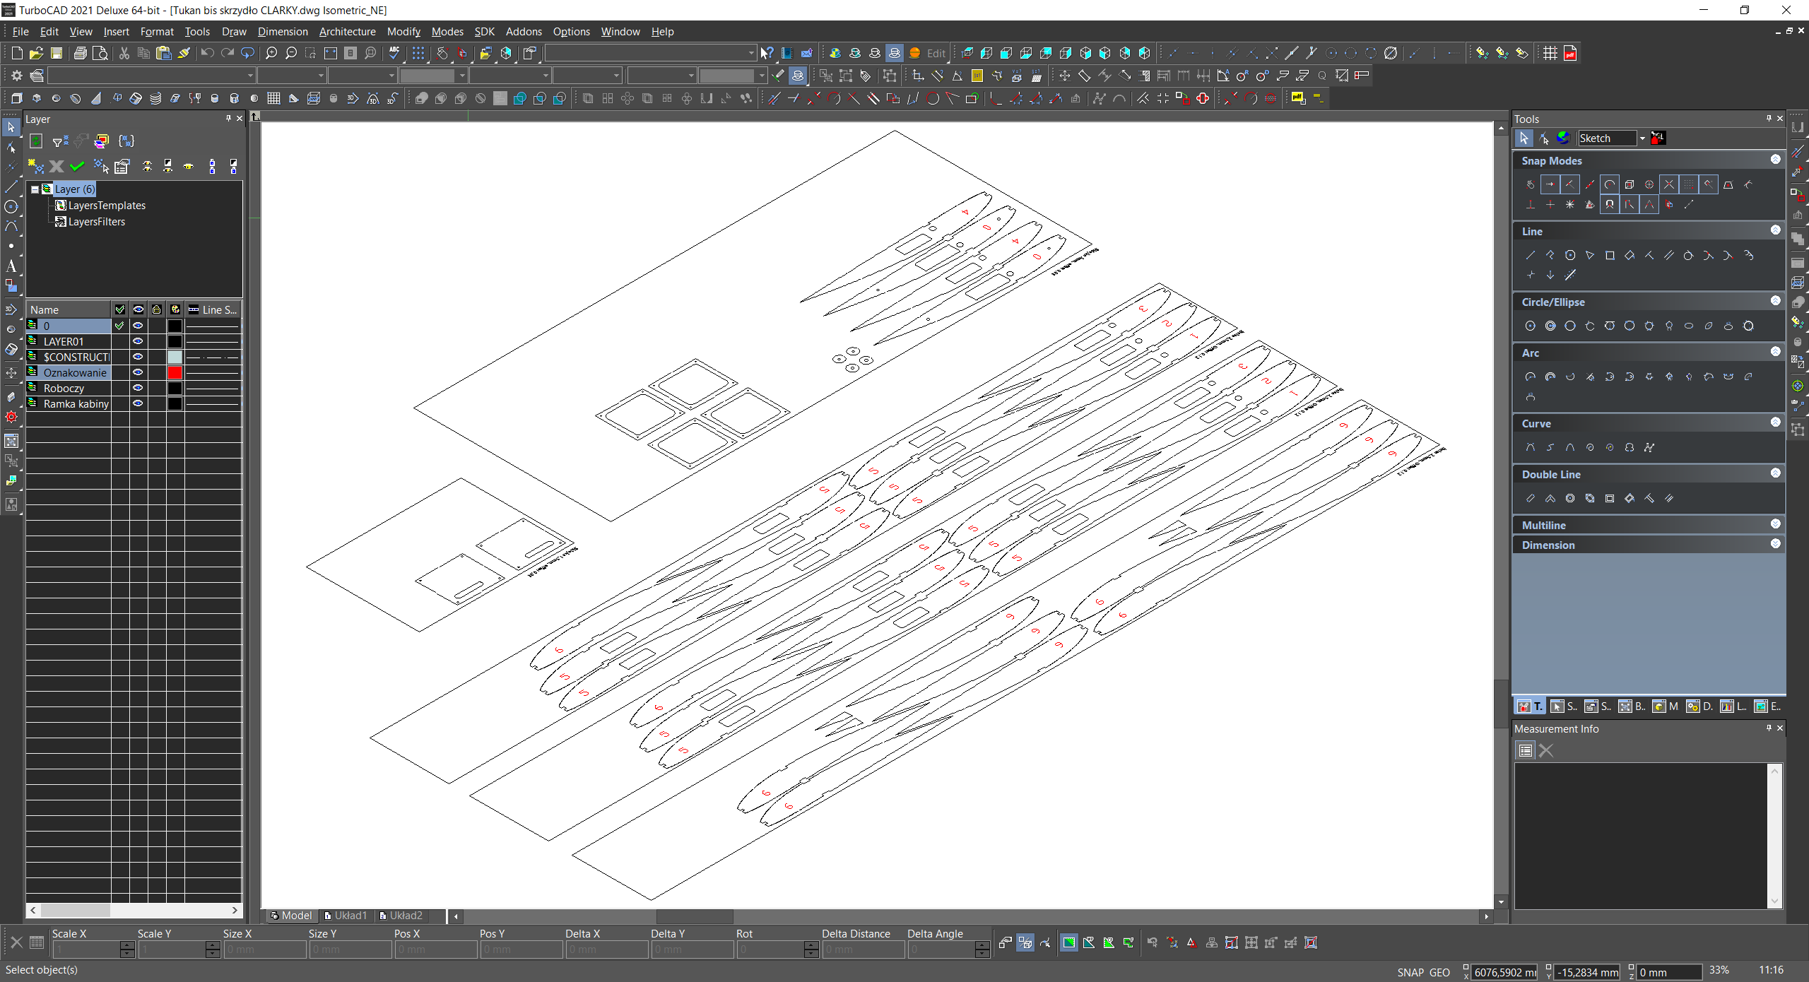Hide the Oznakowanie layer via eye icon
This screenshot has width=1809, height=982.
tap(138, 372)
